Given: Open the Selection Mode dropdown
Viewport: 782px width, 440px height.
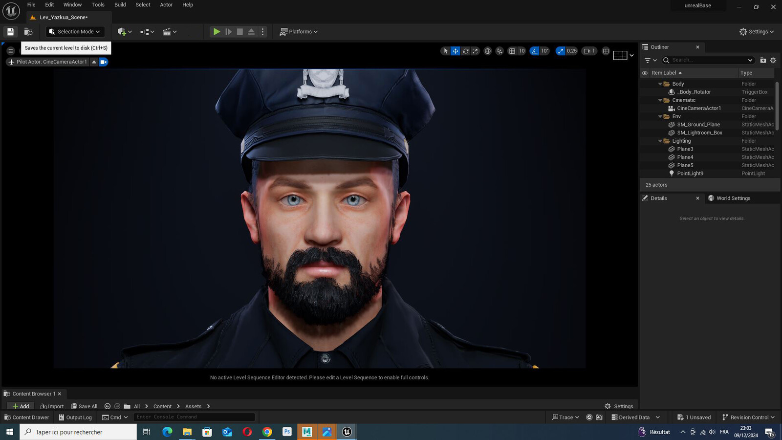Looking at the screenshot, I should click(75, 32).
